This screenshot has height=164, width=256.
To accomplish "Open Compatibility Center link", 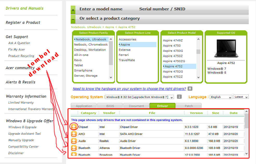I will tap(23, 147).
